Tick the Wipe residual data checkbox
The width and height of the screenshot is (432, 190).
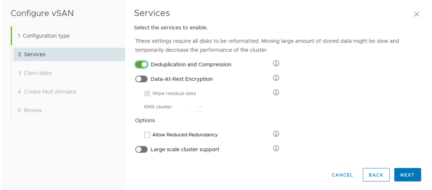147,93
